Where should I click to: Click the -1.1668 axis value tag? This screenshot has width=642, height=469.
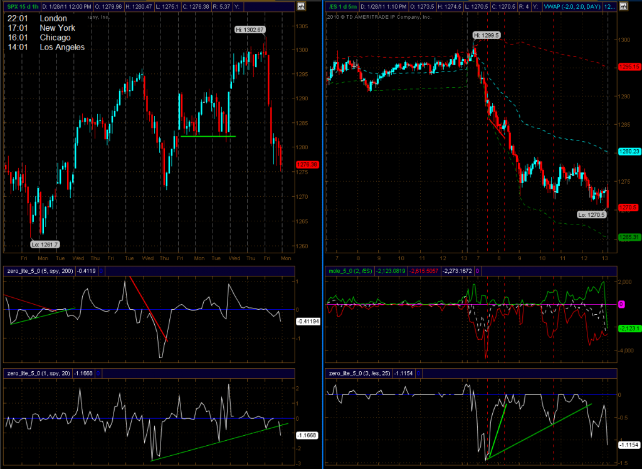click(x=307, y=435)
